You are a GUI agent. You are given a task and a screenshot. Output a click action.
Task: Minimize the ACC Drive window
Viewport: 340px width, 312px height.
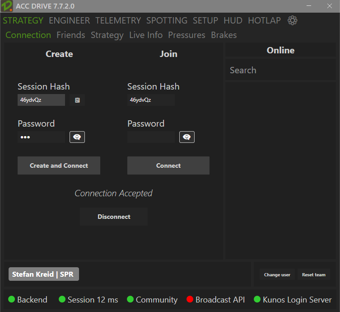pos(309,6)
